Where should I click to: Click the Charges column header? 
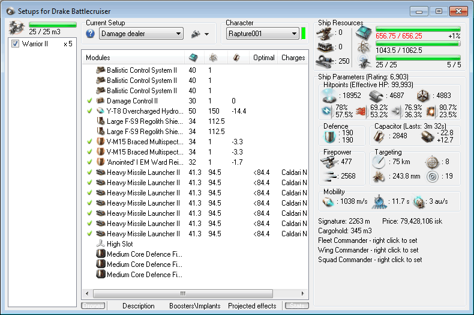click(293, 58)
